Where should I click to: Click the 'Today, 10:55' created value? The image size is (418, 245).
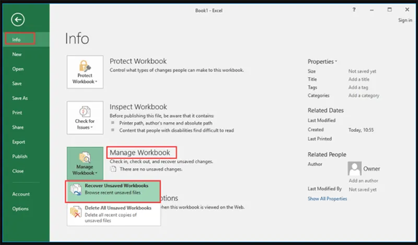pos(361,130)
